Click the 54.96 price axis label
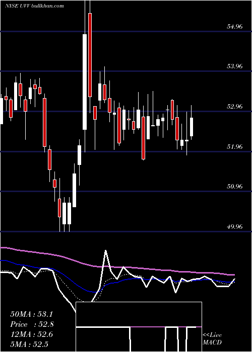Screen dimensions: 252x352 click(234, 27)
